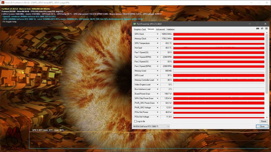
Task: Click 1605.0 MHz GPU Clock value
Action: [x=166, y=34]
